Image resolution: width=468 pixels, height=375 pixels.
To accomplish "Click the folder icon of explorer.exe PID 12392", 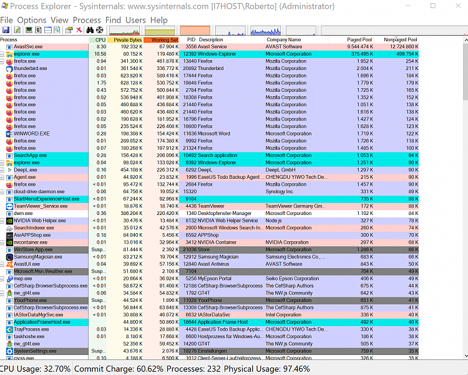I will (9, 54).
